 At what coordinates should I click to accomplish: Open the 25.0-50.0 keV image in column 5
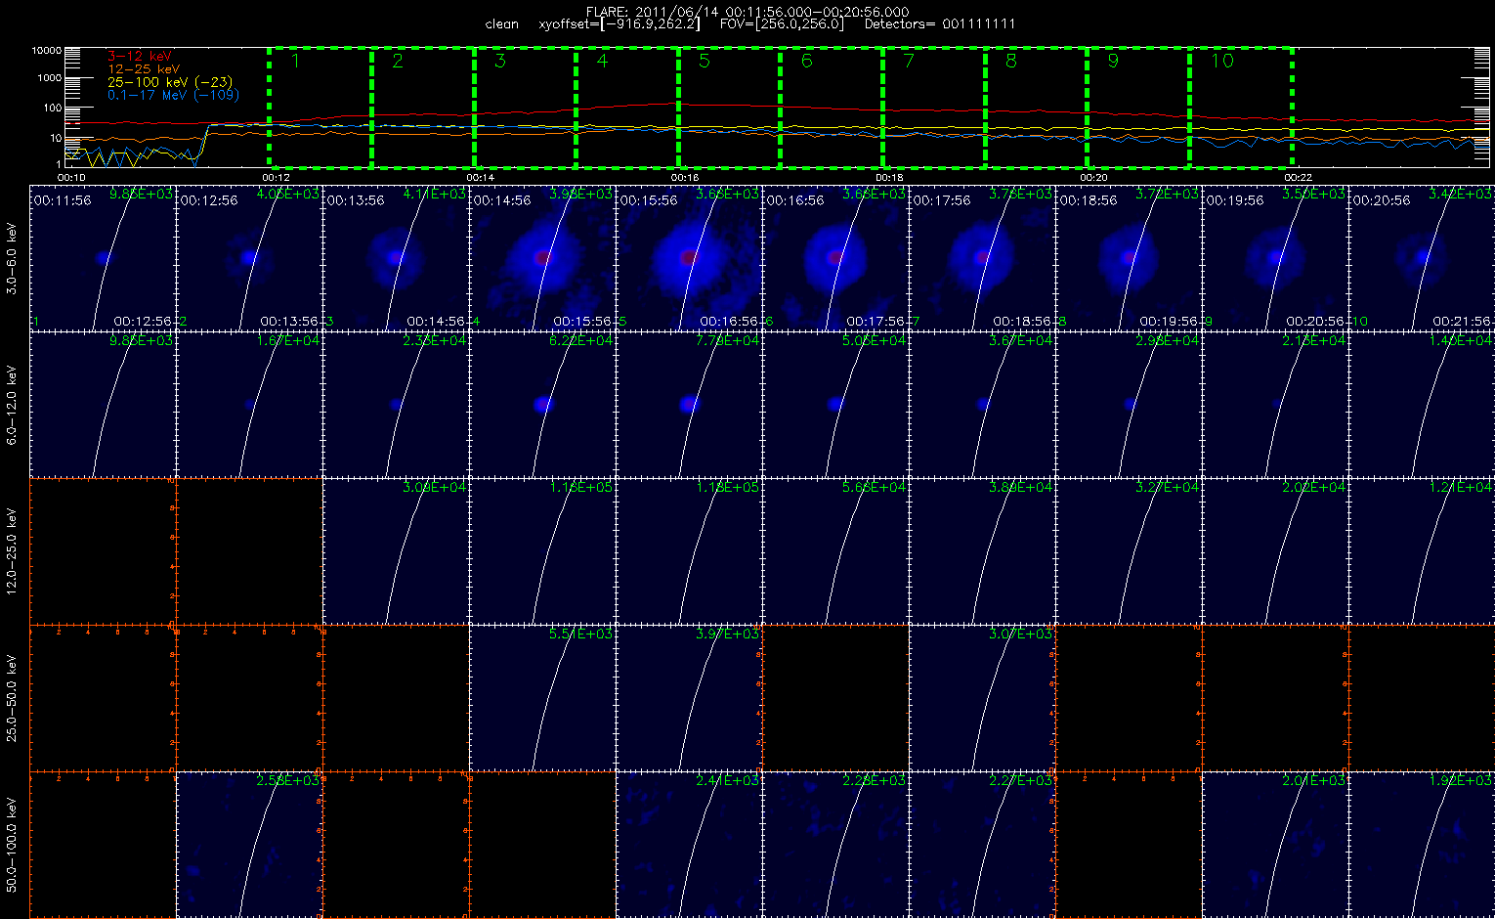(689, 697)
